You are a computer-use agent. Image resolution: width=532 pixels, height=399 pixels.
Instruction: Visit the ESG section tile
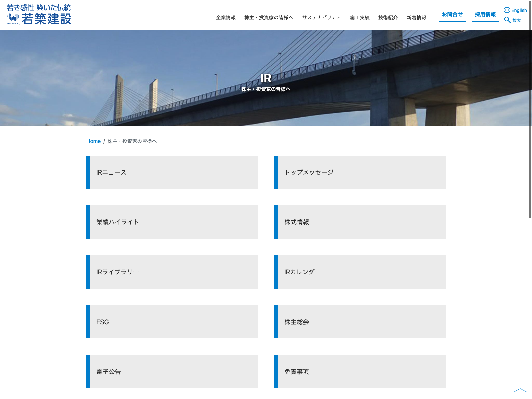(172, 322)
